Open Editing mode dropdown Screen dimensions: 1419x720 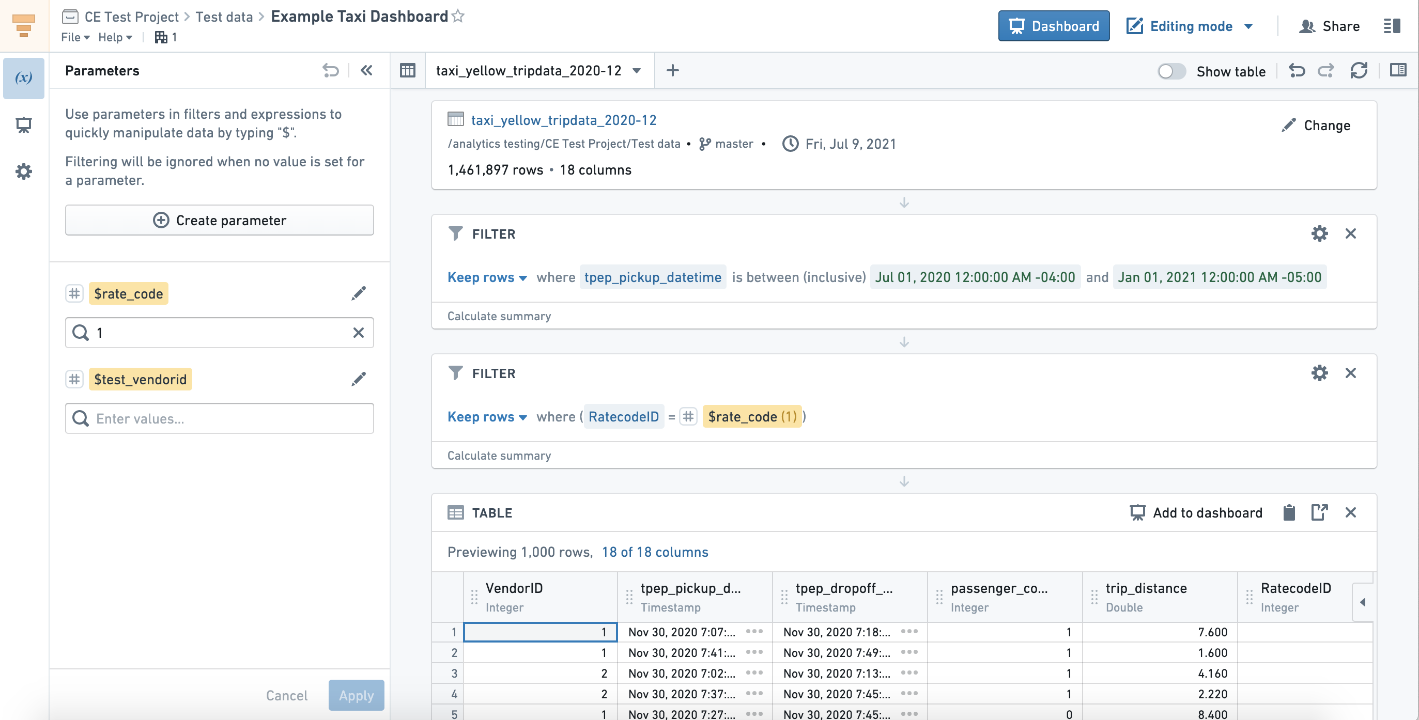(1249, 26)
